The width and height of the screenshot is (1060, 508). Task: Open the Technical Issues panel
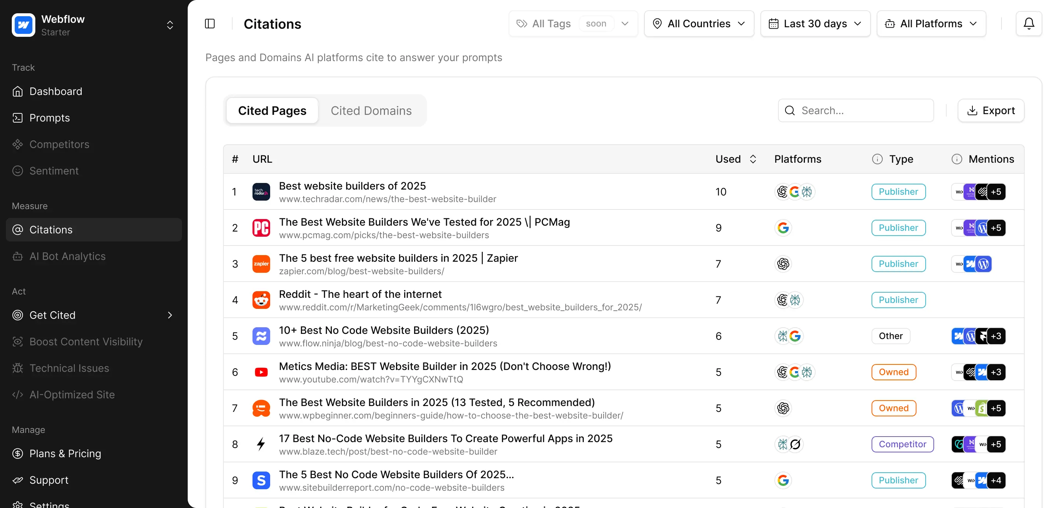tap(69, 368)
